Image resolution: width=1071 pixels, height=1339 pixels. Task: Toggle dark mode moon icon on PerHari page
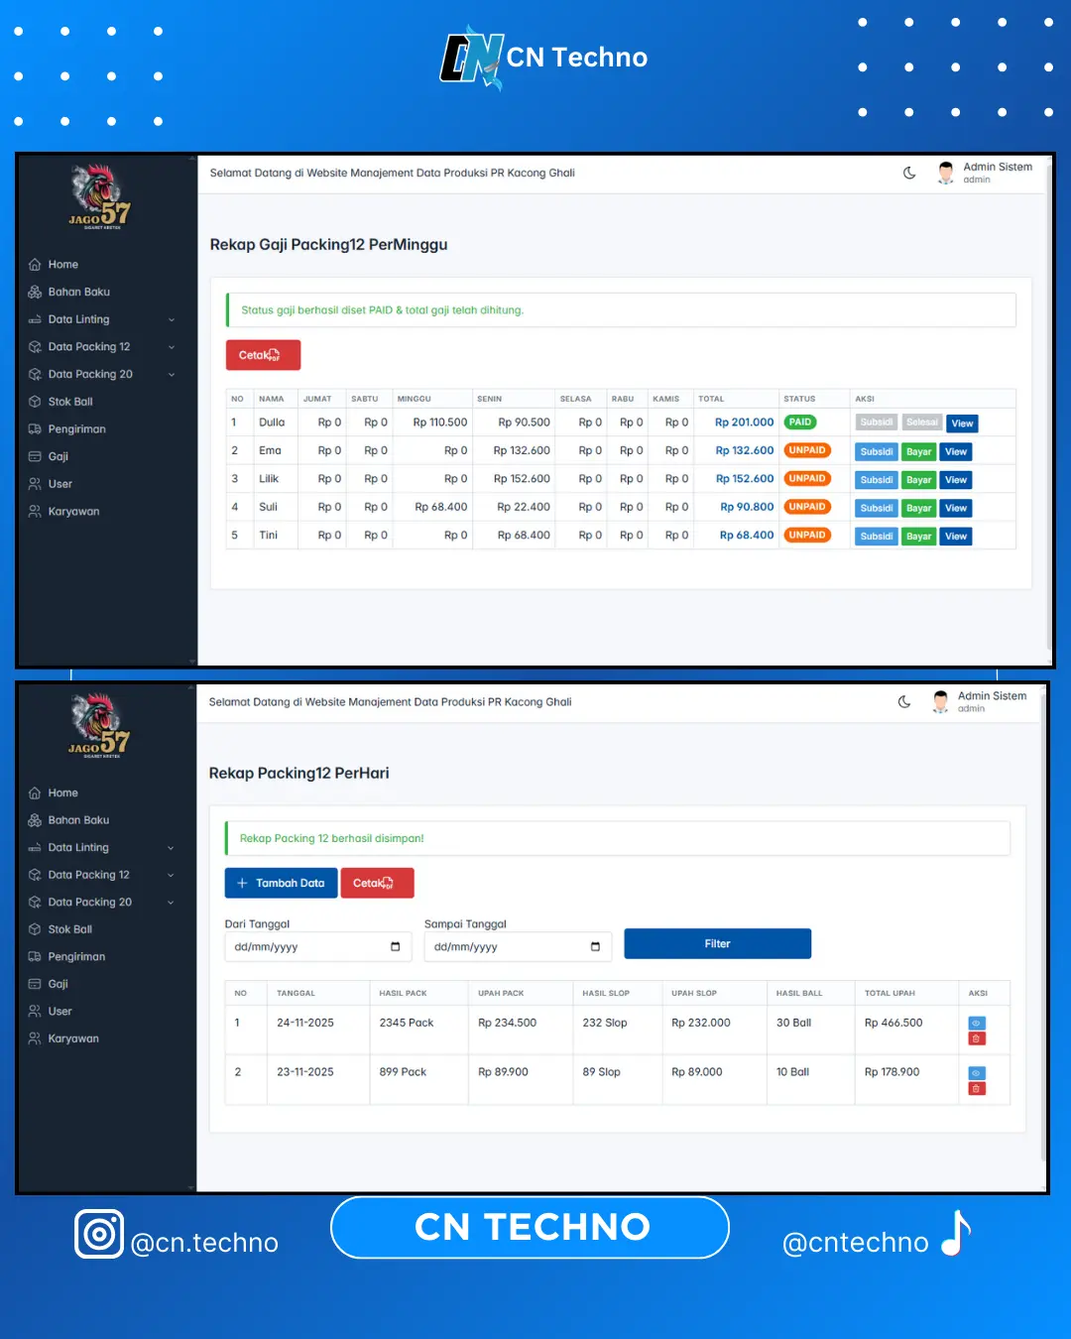click(x=904, y=702)
